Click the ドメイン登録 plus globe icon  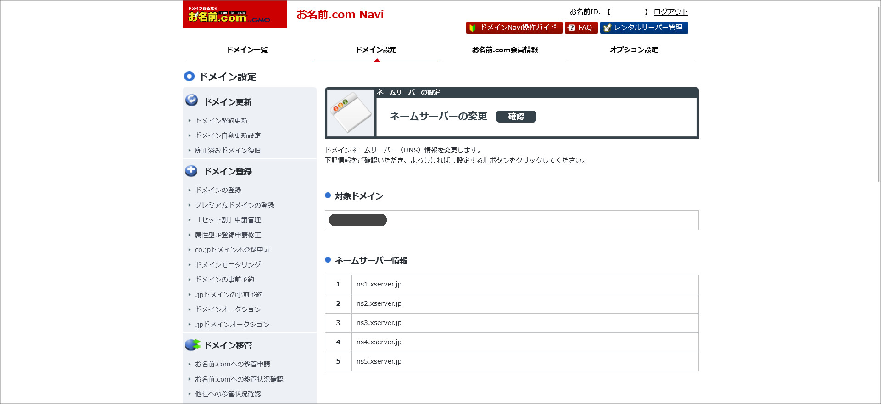pos(191,171)
